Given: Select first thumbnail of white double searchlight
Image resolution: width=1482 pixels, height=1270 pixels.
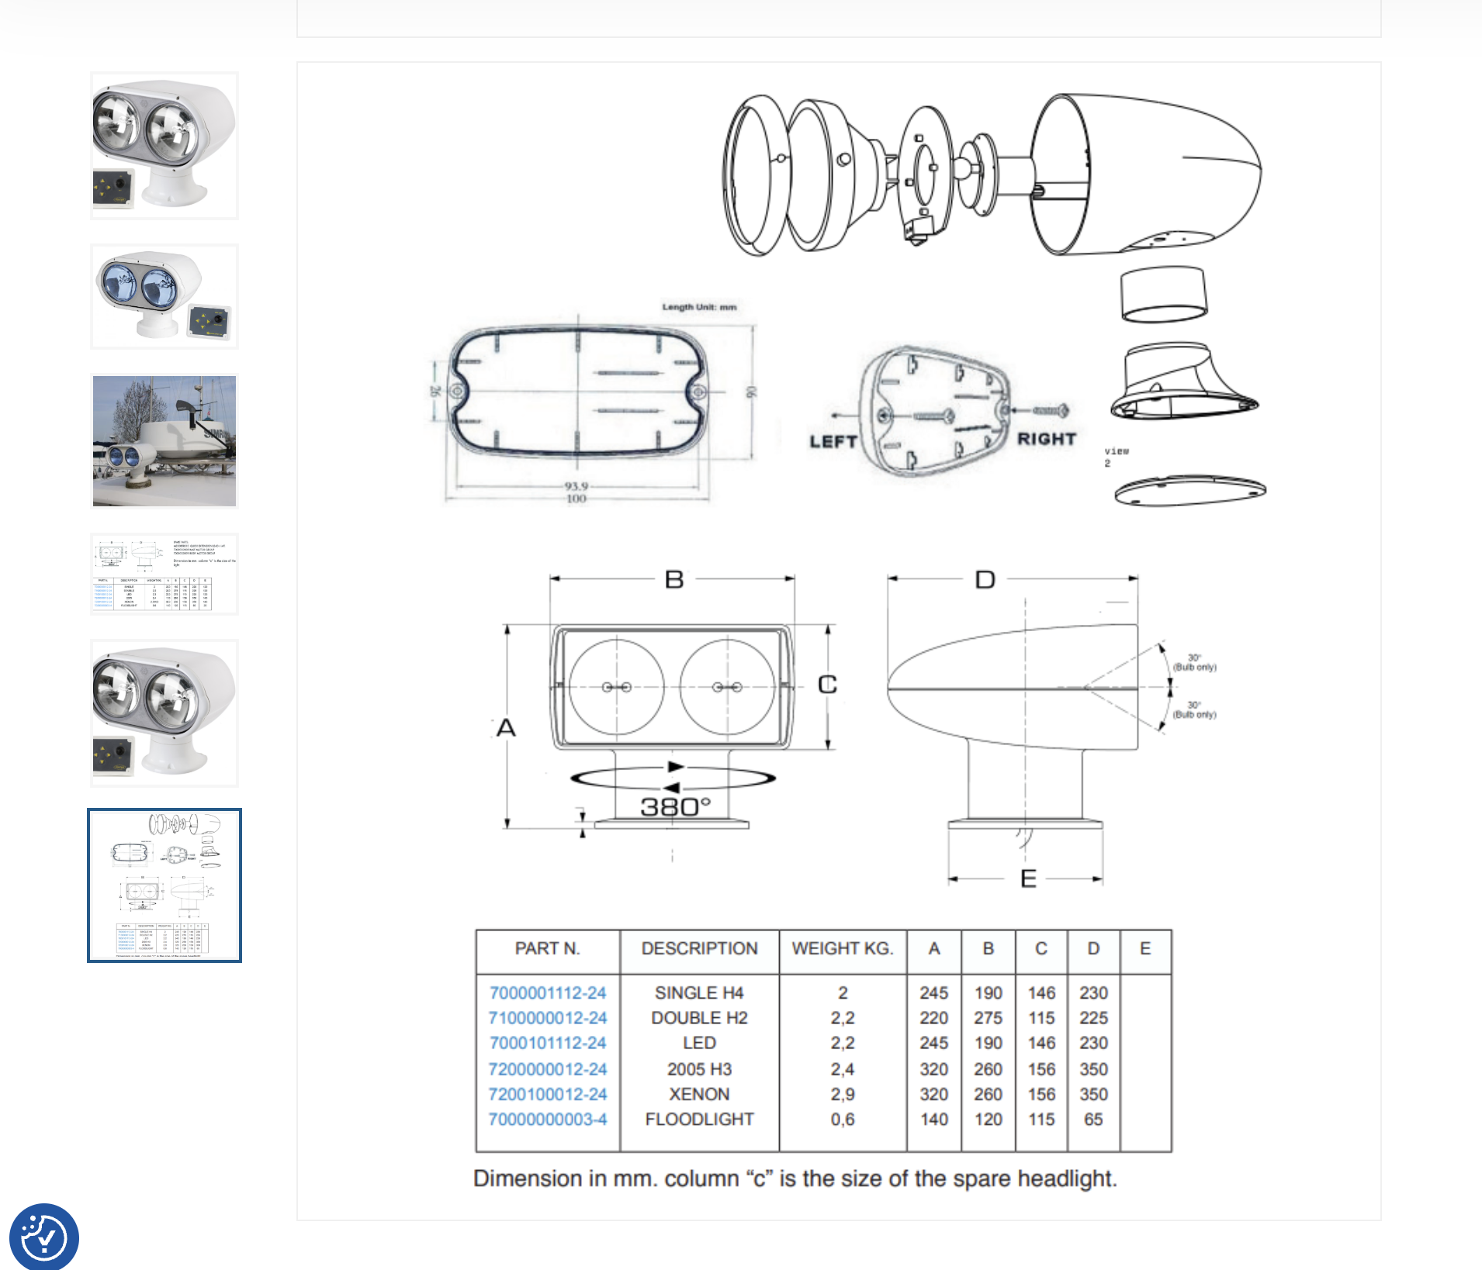Looking at the screenshot, I should click(164, 146).
